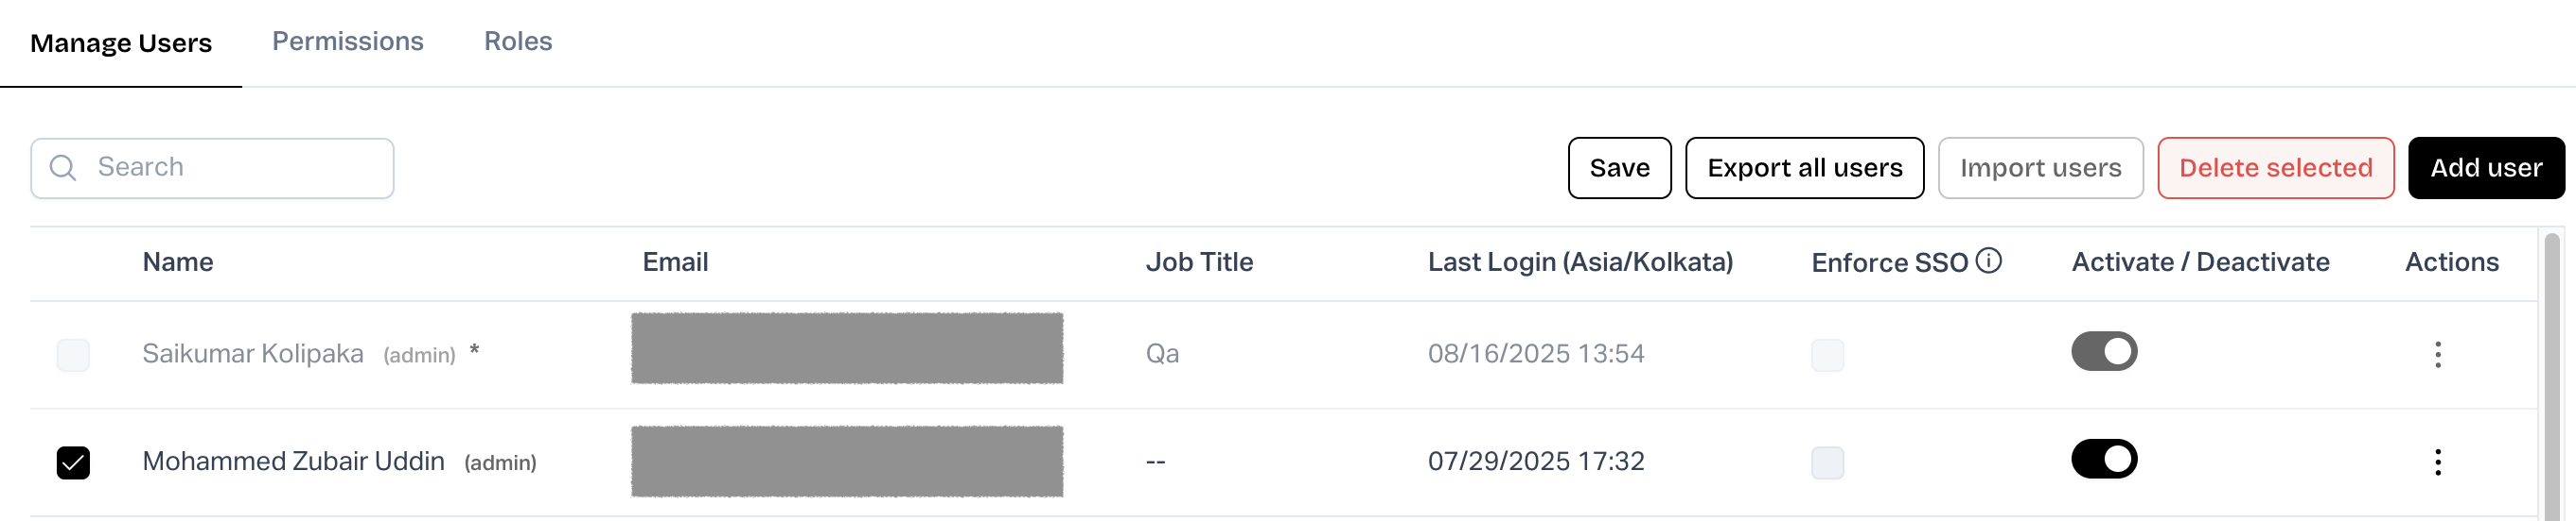The height and width of the screenshot is (521, 2576).
Task: Switch to the Permissions tab
Action: coord(347,41)
